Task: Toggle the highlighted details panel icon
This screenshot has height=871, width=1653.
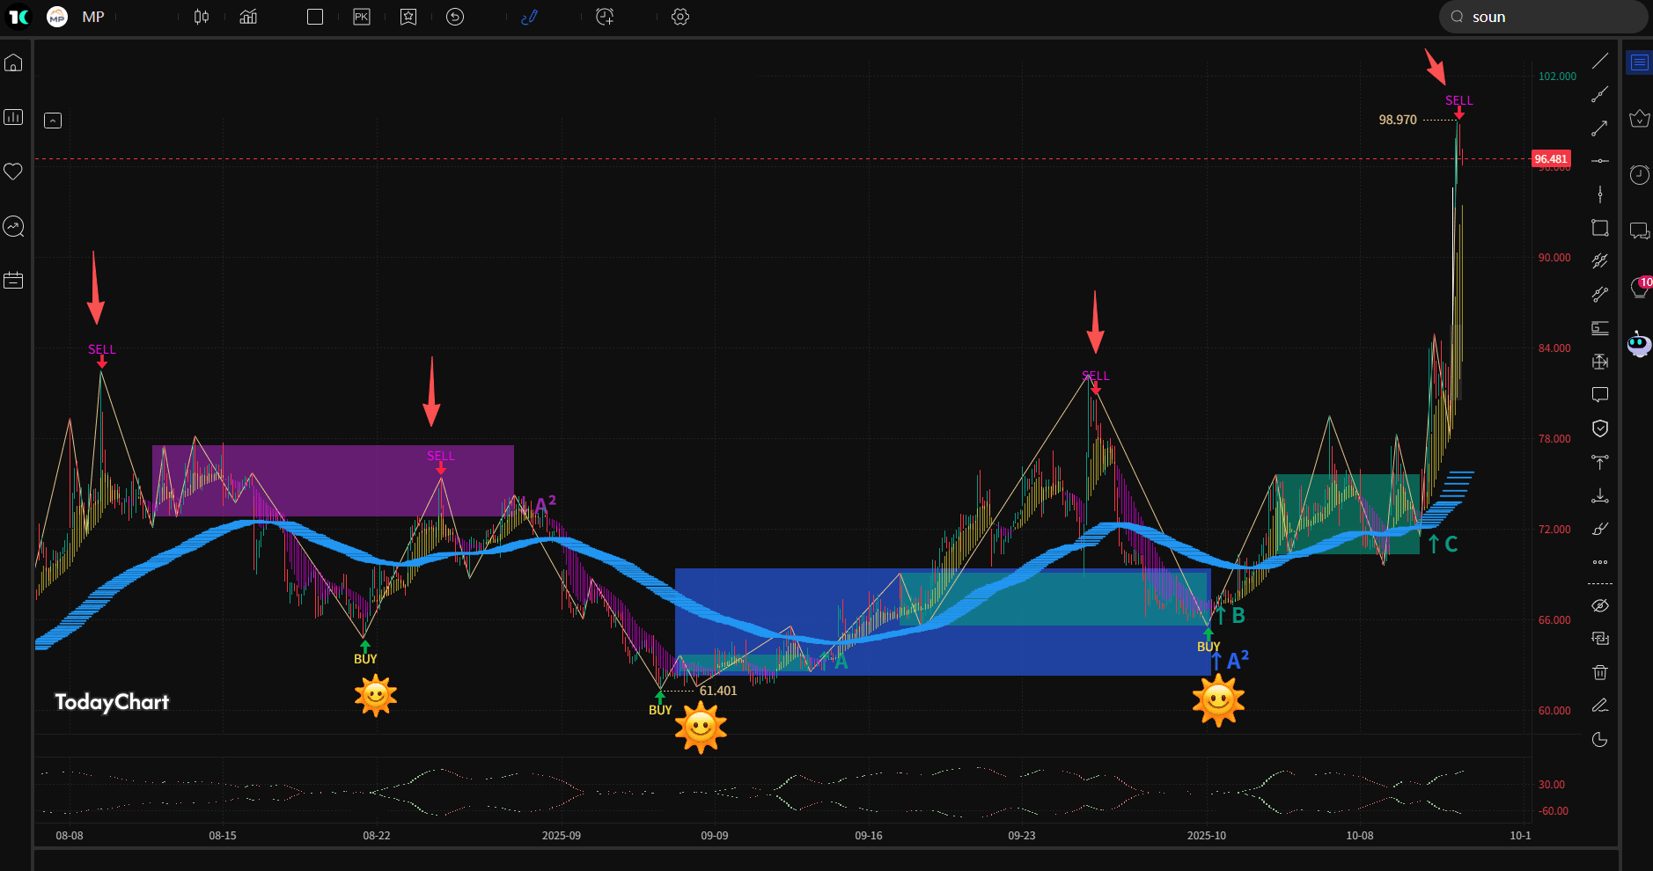Action: click(x=1640, y=62)
